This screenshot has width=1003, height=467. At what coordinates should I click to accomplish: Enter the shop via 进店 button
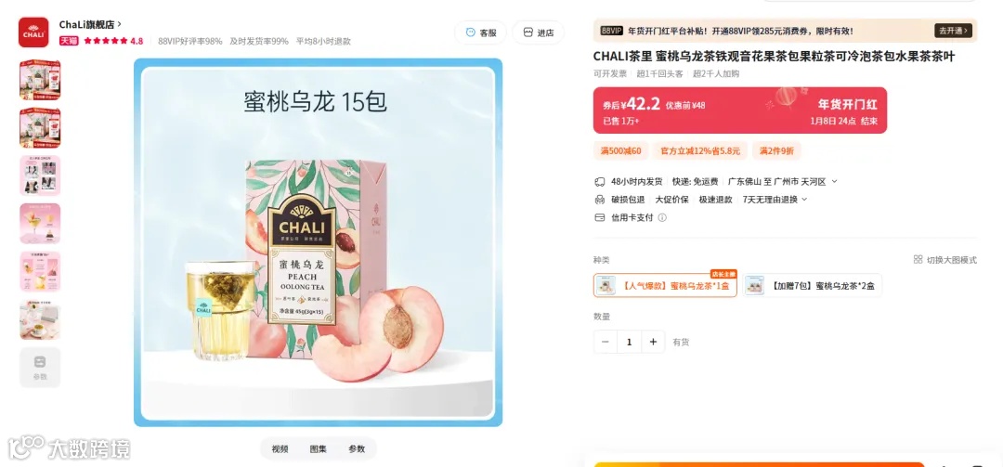coord(538,32)
